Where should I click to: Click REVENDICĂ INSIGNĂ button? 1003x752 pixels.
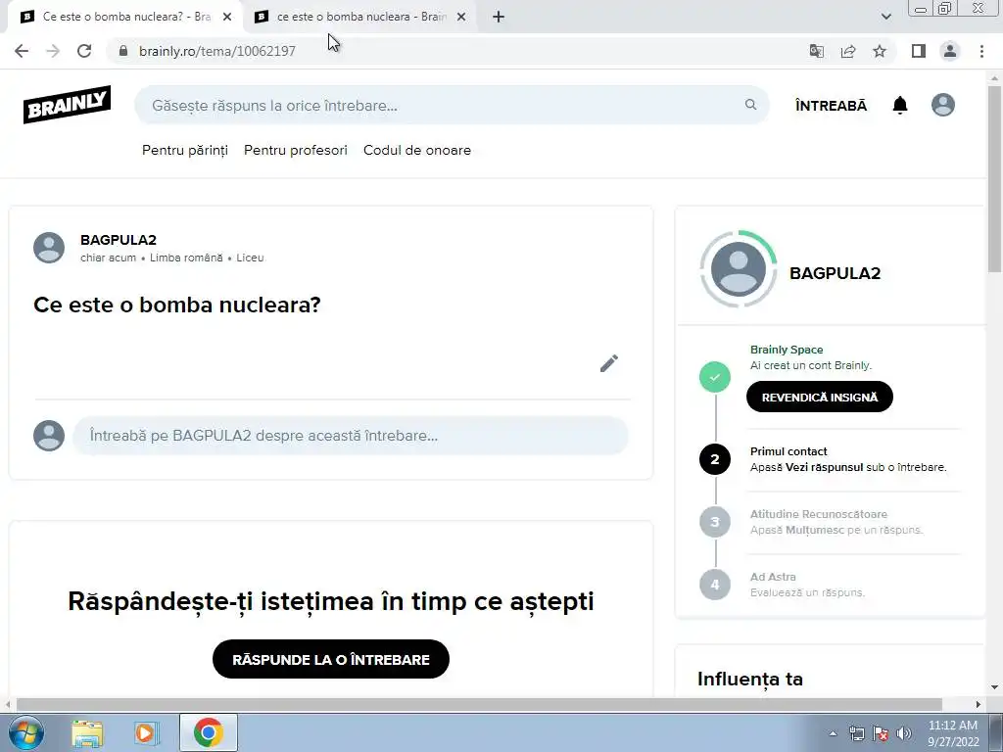click(x=820, y=398)
